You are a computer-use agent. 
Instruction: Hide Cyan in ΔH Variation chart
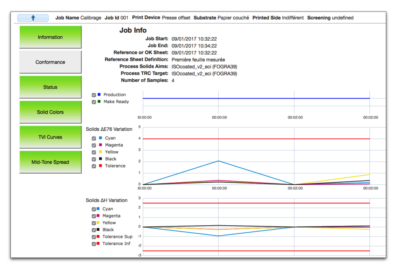94,209
